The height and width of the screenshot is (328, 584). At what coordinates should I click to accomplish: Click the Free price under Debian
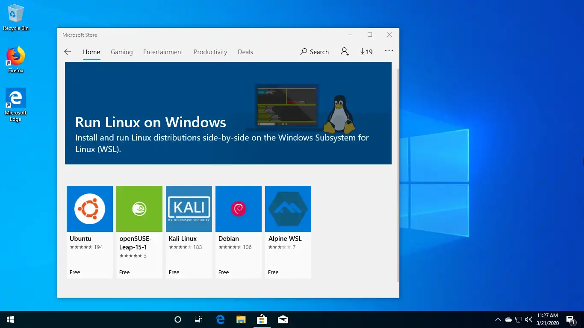click(224, 272)
